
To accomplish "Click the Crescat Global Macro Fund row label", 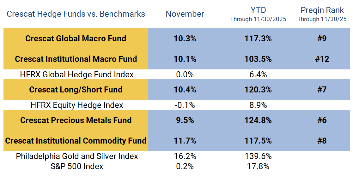I will [x=76, y=38].
